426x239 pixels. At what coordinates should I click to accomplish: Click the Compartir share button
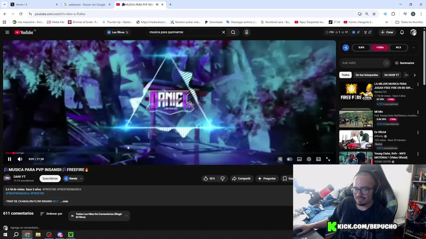(241, 179)
